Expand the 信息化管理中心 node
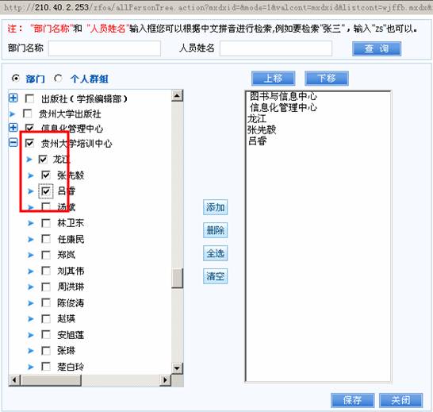This screenshot has height=412, width=433. pyautogui.click(x=13, y=128)
